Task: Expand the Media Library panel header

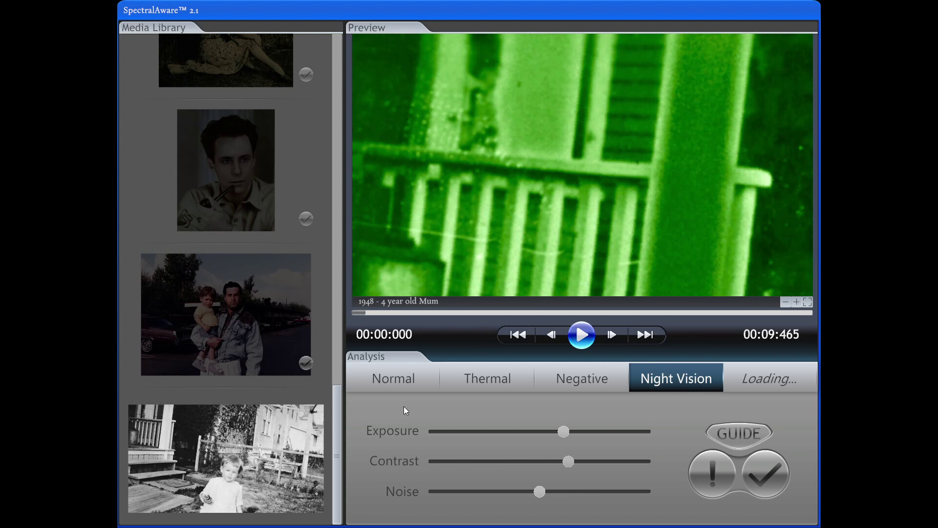Action: (x=153, y=27)
